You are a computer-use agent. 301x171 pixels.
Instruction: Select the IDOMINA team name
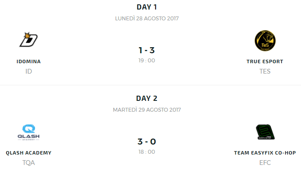(29, 61)
